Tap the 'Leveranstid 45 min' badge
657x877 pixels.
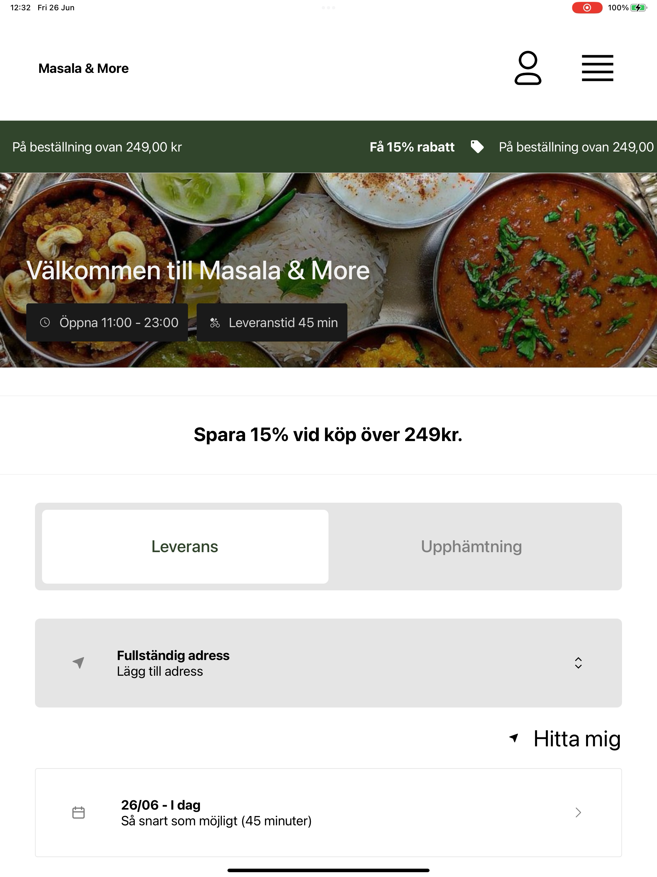click(272, 322)
